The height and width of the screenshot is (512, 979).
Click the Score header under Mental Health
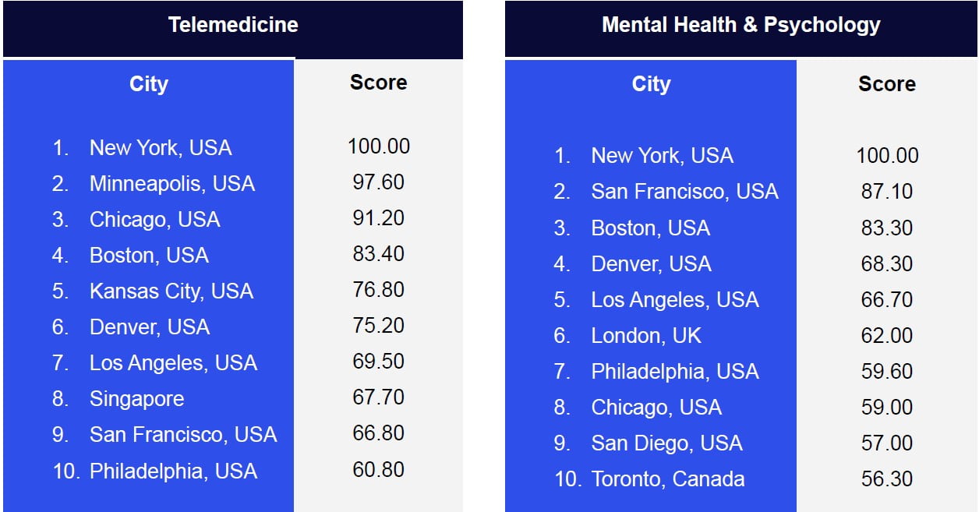coord(886,84)
